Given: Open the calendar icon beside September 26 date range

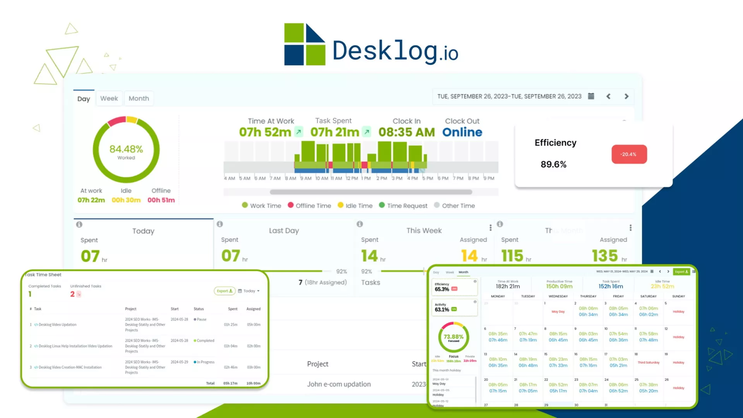Looking at the screenshot, I should [591, 96].
